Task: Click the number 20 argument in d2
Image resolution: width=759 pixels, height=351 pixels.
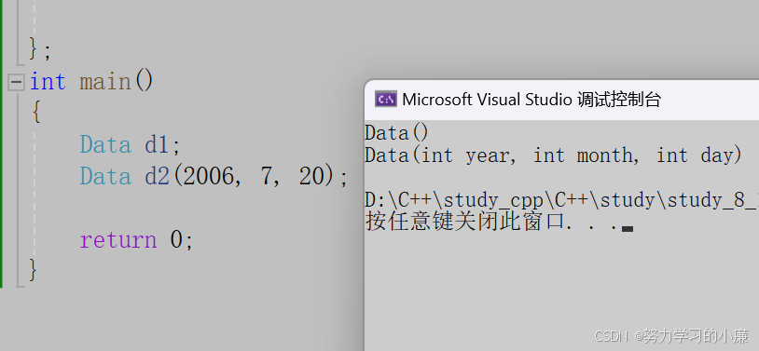Action: [x=311, y=177]
